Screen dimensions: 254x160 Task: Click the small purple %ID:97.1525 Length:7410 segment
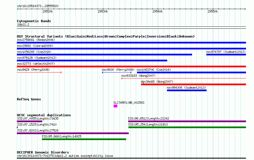[x=17, y=127]
